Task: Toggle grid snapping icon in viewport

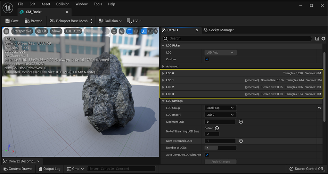Action: [x=129, y=31]
